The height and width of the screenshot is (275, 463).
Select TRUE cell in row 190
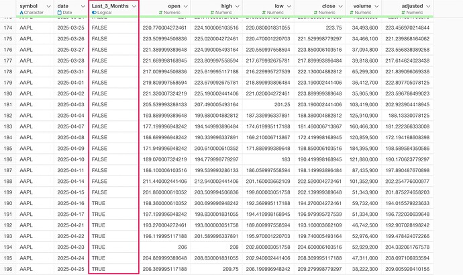click(99, 203)
